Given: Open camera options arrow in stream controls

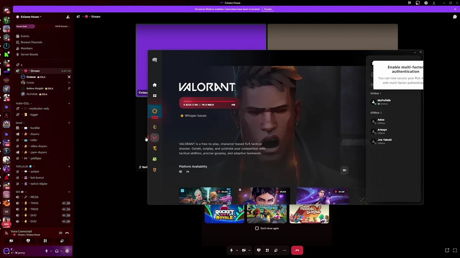Looking at the screenshot, I should point(249,250).
